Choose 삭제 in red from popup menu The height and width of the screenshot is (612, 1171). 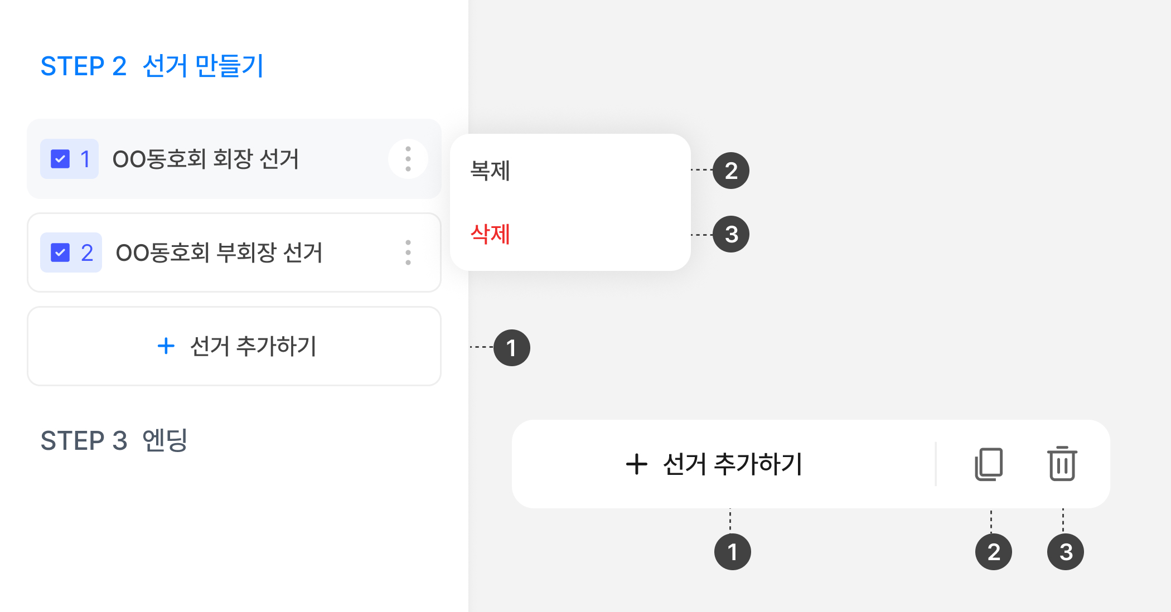tap(491, 234)
